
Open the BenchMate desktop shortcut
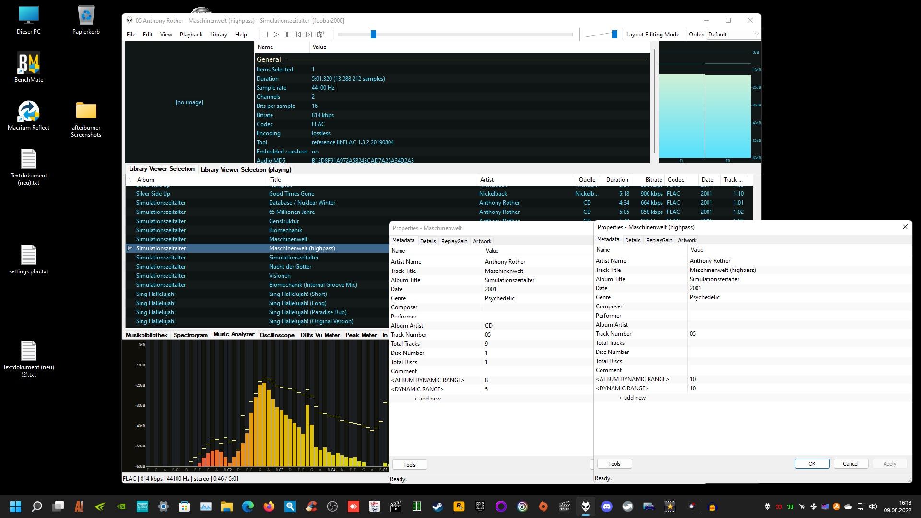tap(29, 68)
